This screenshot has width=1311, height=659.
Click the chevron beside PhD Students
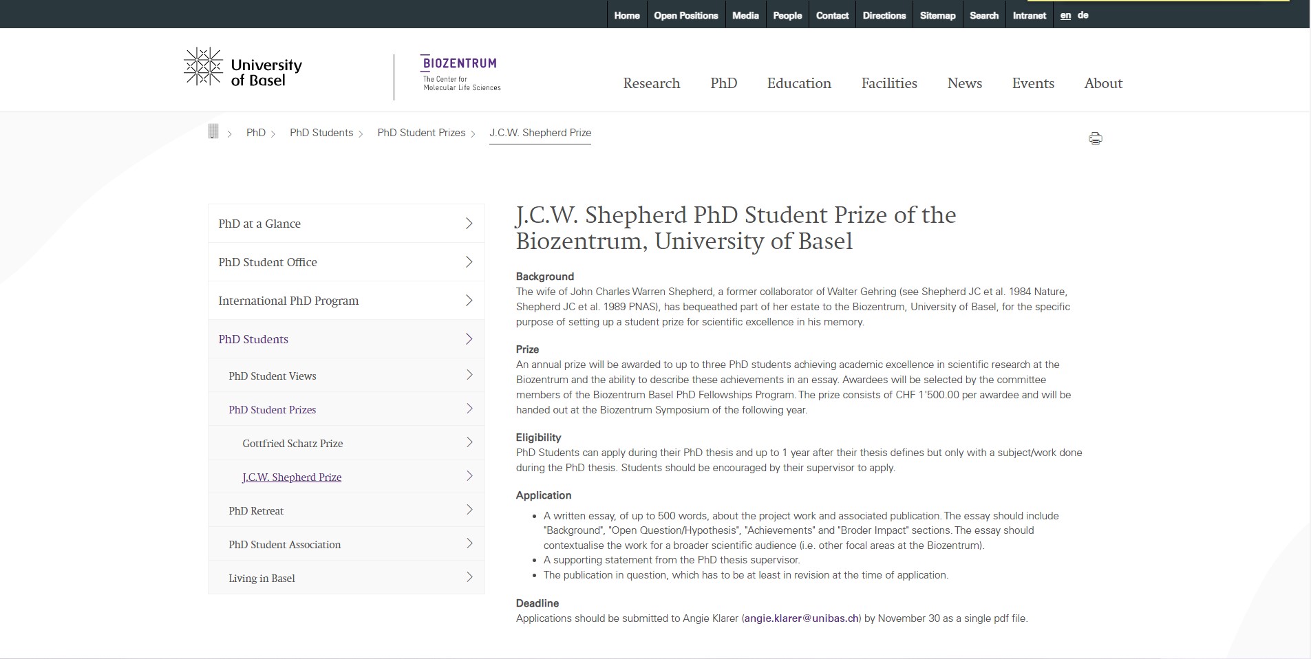point(469,339)
